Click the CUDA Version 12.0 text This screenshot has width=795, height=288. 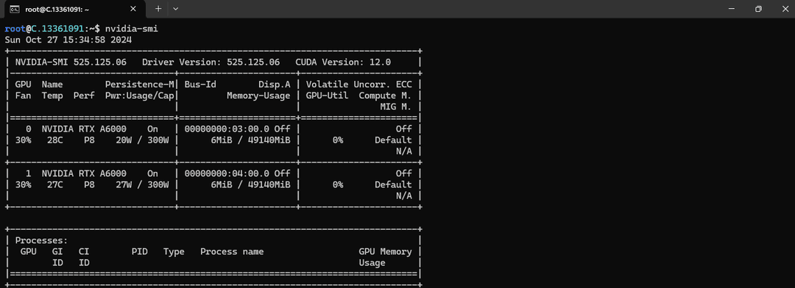[343, 62]
